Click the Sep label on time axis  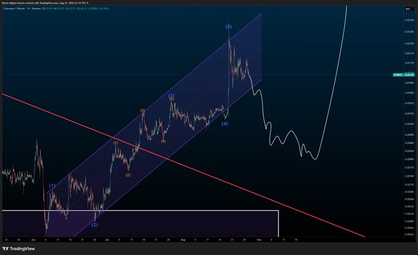point(259,240)
